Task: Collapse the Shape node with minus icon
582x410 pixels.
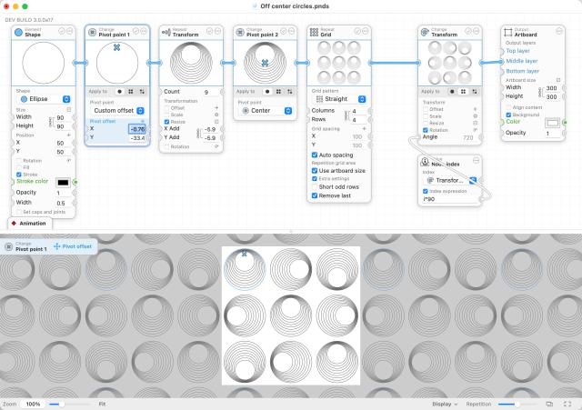Action: [x=69, y=31]
